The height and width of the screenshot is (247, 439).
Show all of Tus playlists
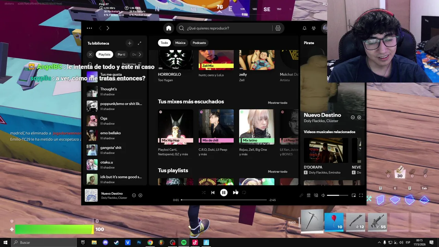coord(277,172)
